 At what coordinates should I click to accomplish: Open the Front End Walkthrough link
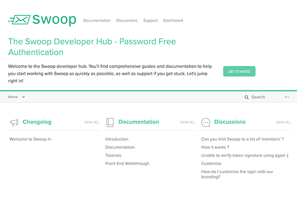(x=127, y=163)
